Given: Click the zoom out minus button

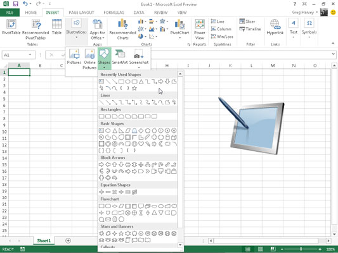Looking at the screenshot, I should [x=282, y=249].
